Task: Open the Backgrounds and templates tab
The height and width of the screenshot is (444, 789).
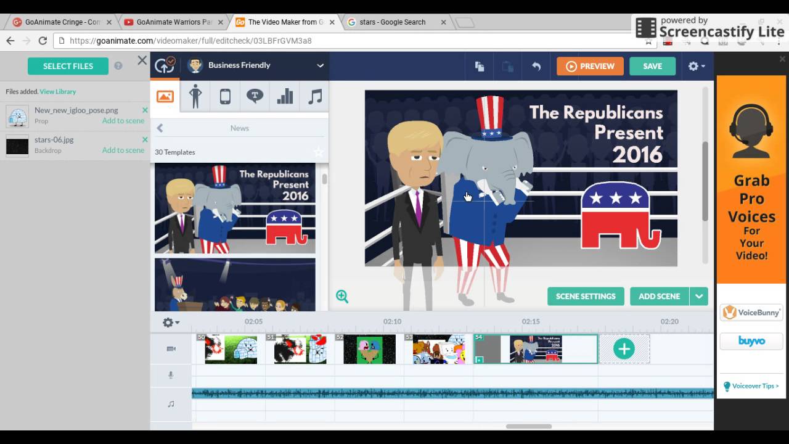Action: pos(165,97)
